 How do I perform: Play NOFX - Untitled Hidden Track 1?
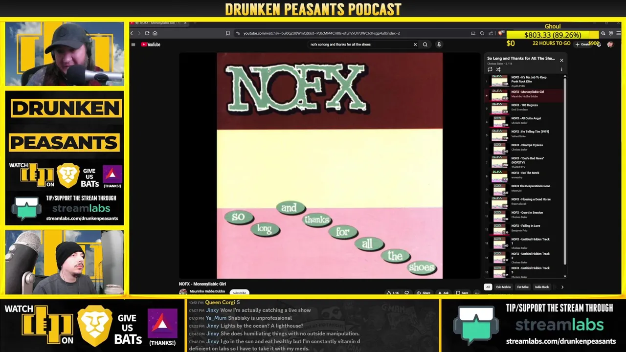524,243
